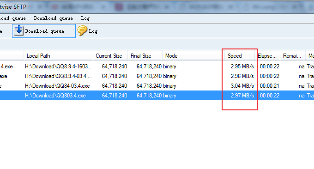Click the yellow Log speech bubble icon

[82, 30]
